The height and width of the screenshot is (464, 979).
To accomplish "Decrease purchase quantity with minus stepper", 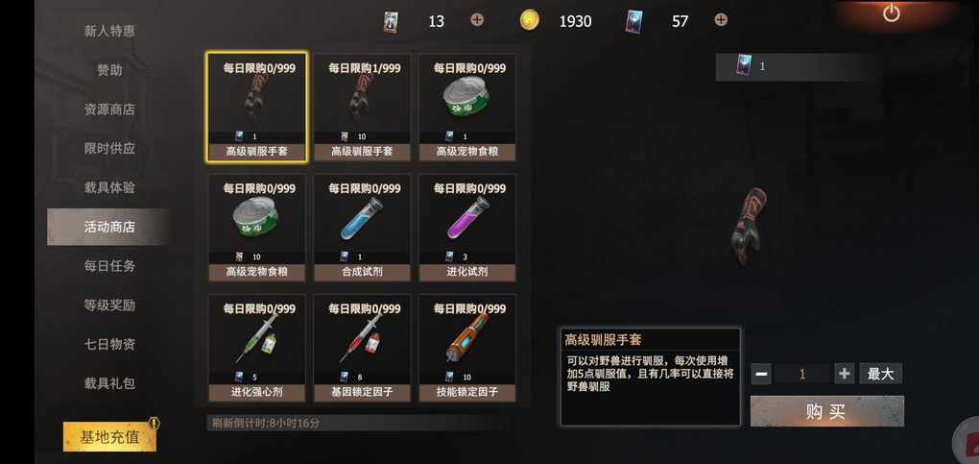I will (761, 374).
